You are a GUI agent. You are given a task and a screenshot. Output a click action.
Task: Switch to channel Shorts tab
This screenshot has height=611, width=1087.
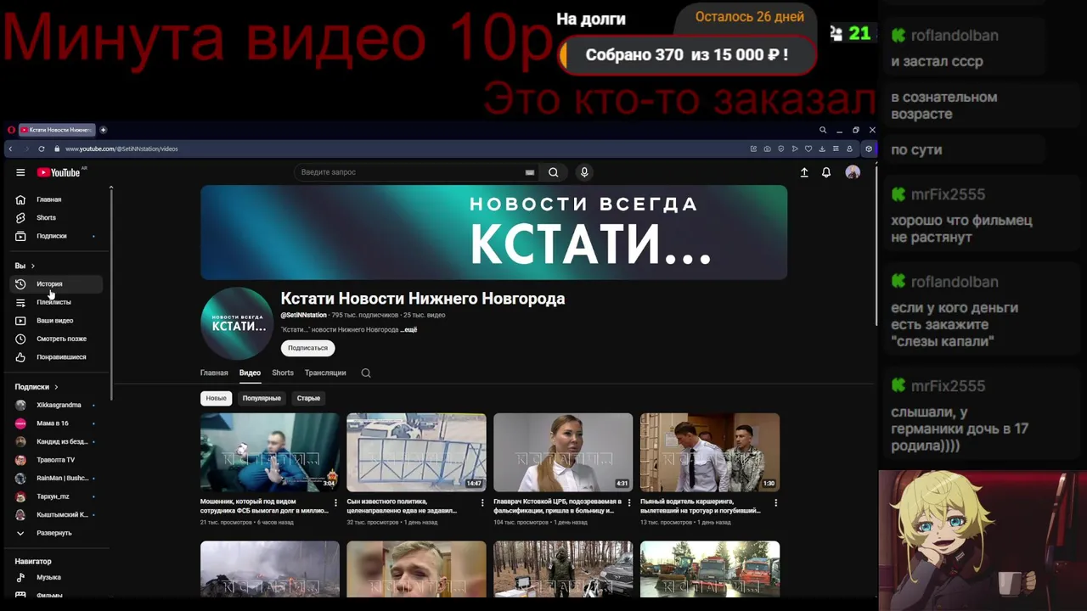pos(283,373)
